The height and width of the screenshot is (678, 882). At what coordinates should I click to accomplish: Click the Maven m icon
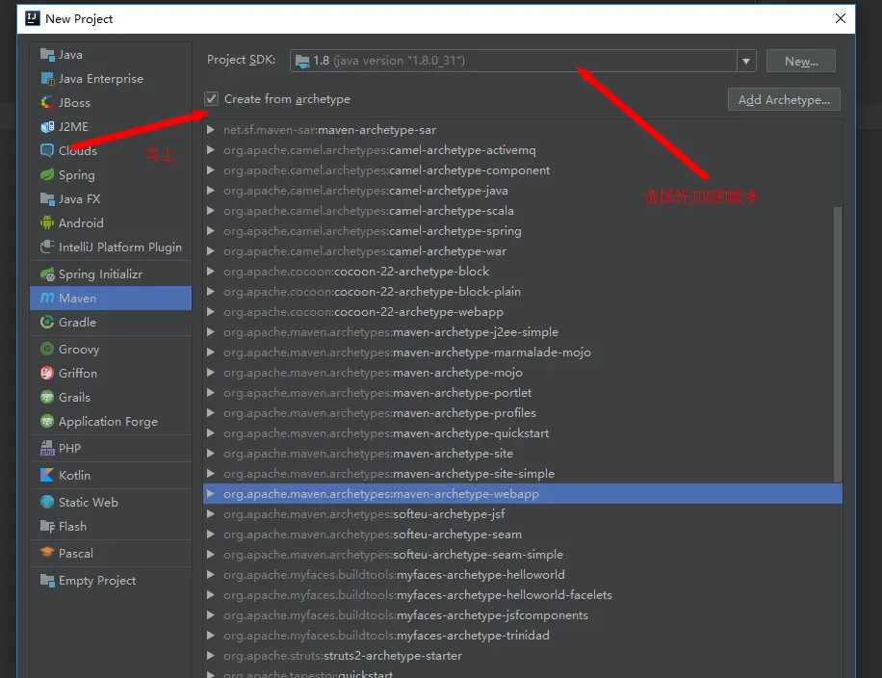tap(47, 299)
